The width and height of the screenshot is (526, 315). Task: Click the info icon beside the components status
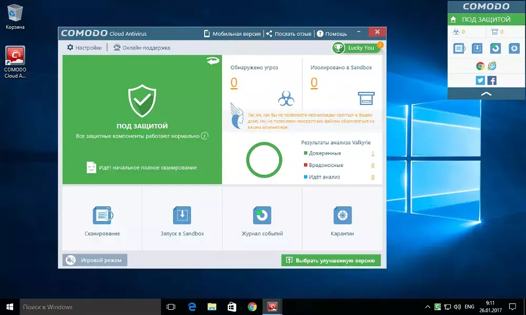205,136
